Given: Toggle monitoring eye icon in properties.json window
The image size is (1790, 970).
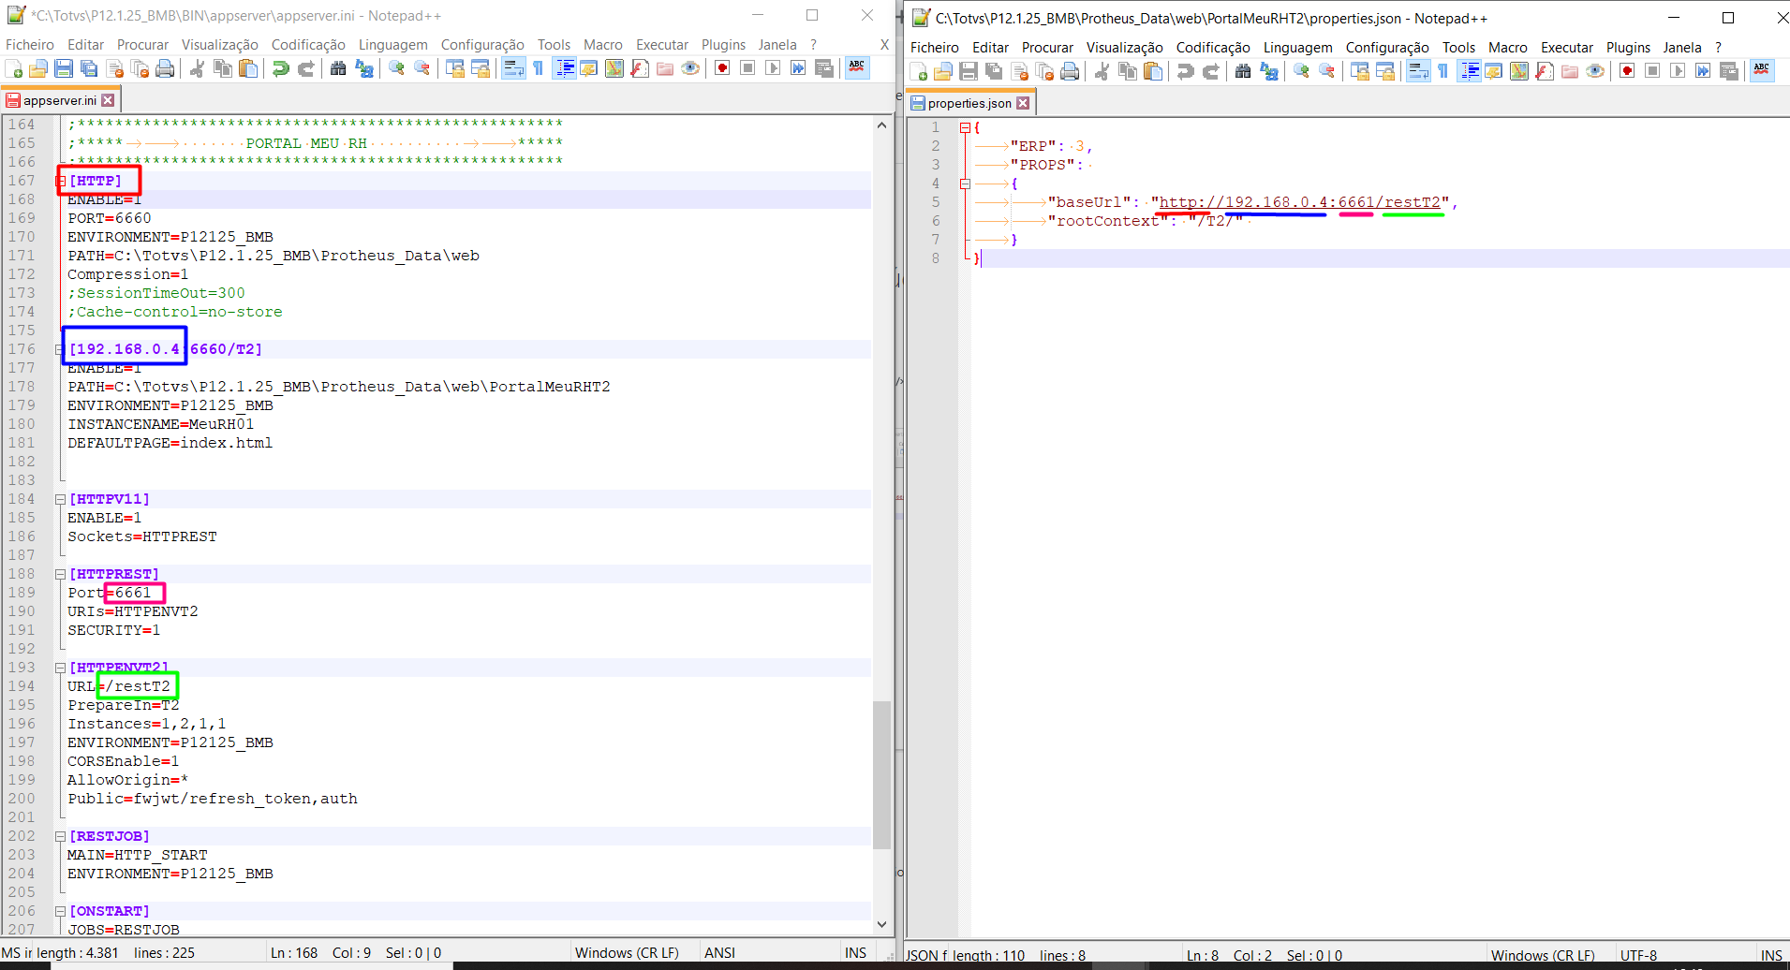Looking at the screenshot, I should (1595, 71).
